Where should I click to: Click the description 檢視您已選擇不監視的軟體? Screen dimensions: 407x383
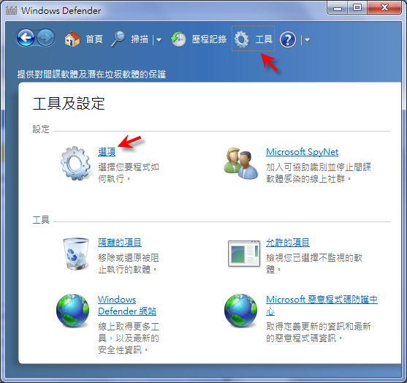[x=314, y=264]
